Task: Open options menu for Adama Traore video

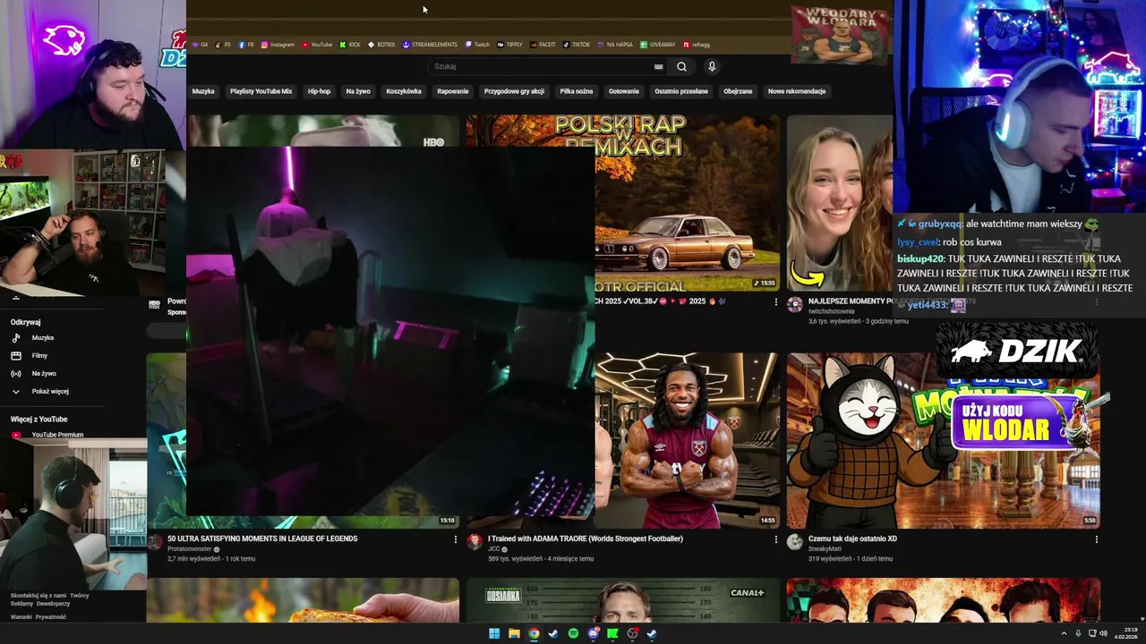Action: coord(775,539)
